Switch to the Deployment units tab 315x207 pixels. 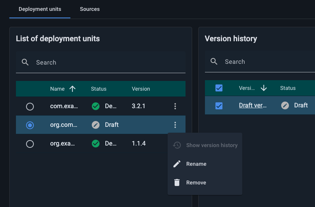(x=40, y=9)
